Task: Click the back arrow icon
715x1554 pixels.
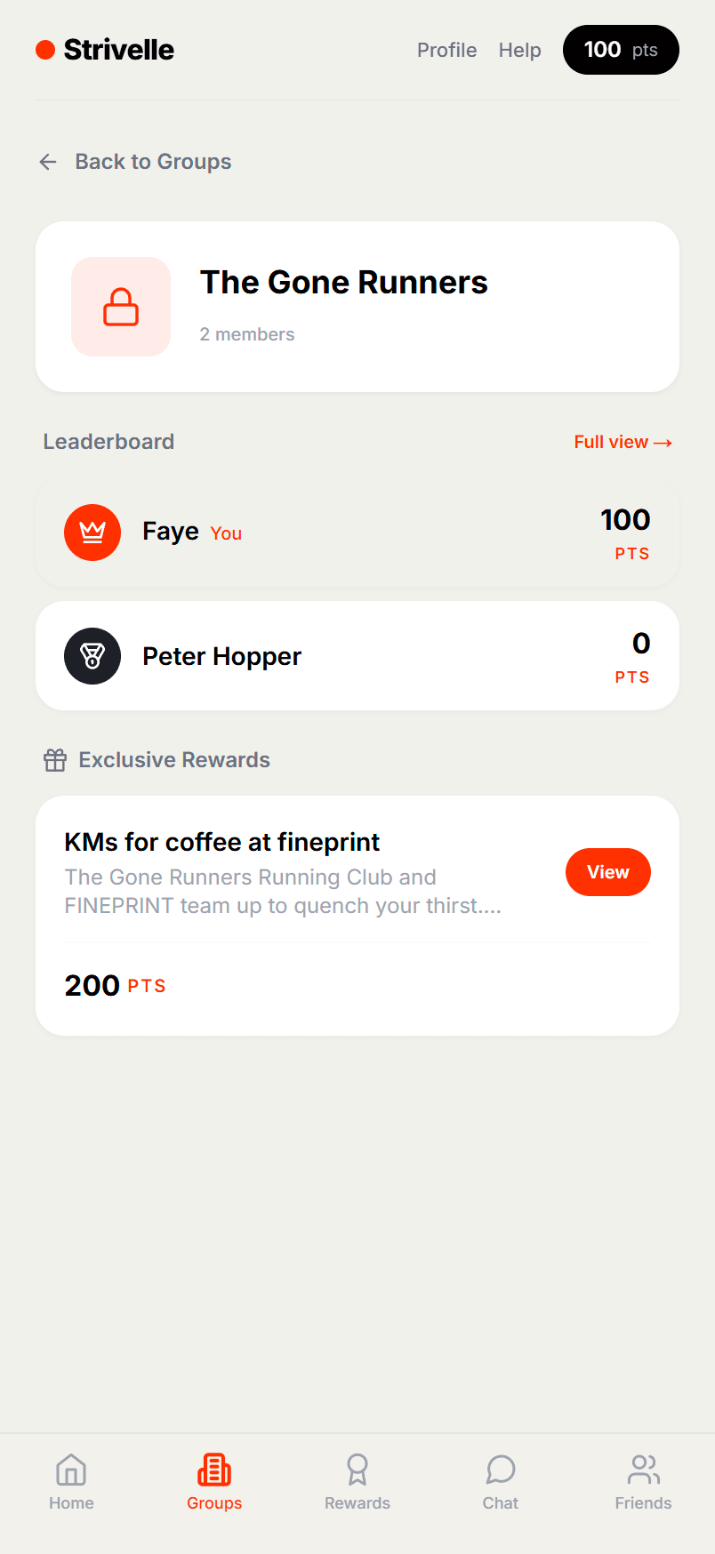Action: pyautogui.click(x=48, y=162)
